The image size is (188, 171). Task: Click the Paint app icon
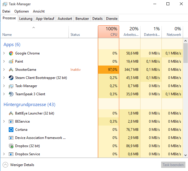click(x=11, y=61)
